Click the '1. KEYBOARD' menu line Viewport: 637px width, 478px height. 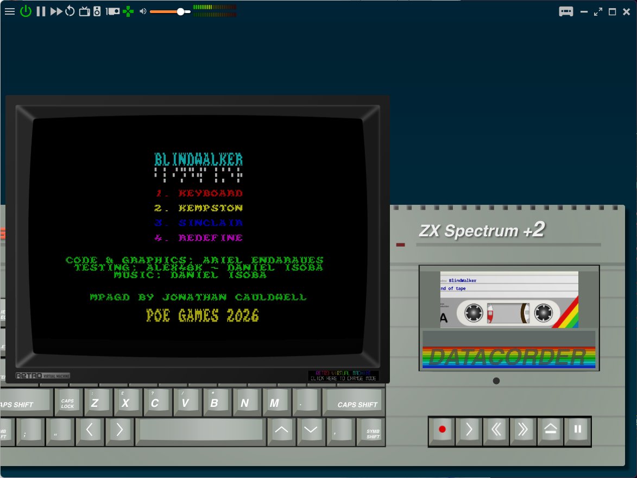(199, 193)
